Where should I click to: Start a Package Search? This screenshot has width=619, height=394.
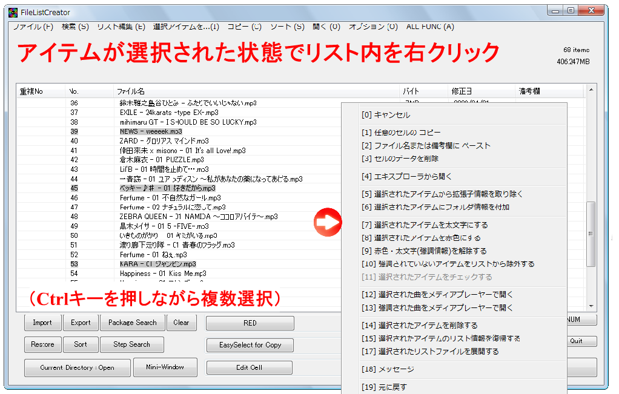click(132, 323)
